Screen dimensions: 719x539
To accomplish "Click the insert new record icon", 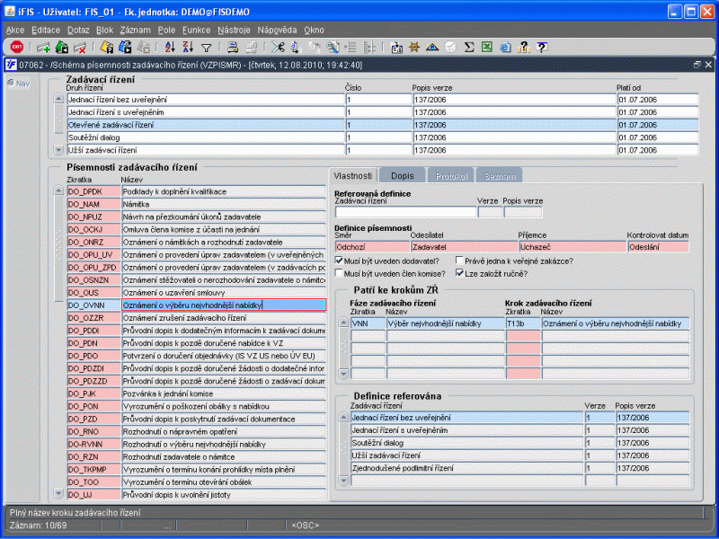I will click(x=43, y=48).
